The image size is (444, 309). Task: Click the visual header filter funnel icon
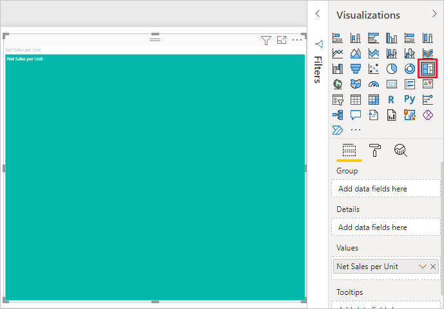point(266,40)
